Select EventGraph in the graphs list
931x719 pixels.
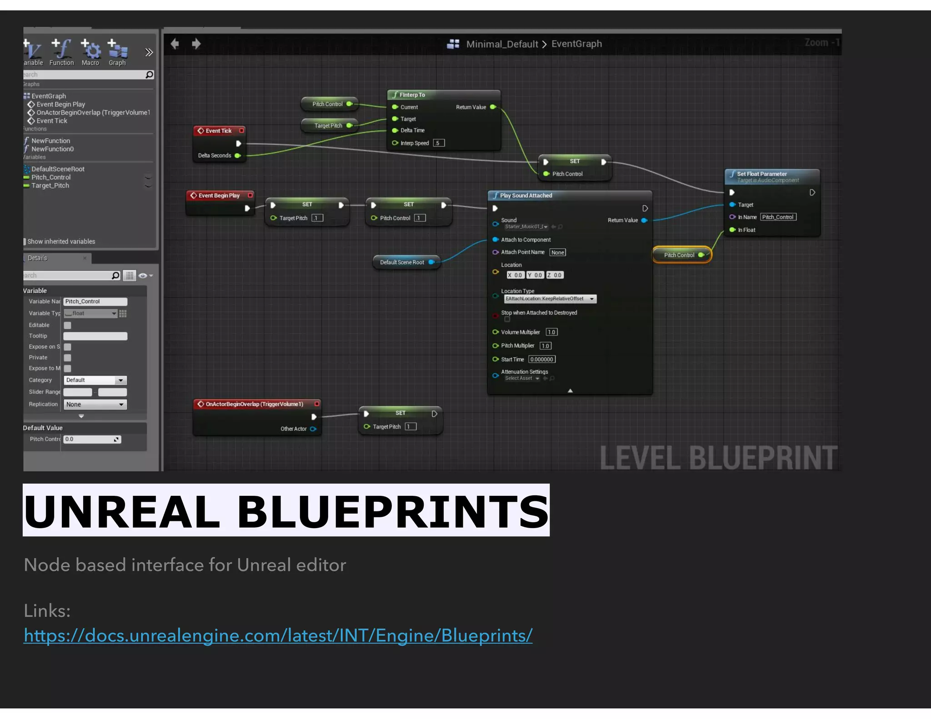pyautogui.click(x=48, y=96)
